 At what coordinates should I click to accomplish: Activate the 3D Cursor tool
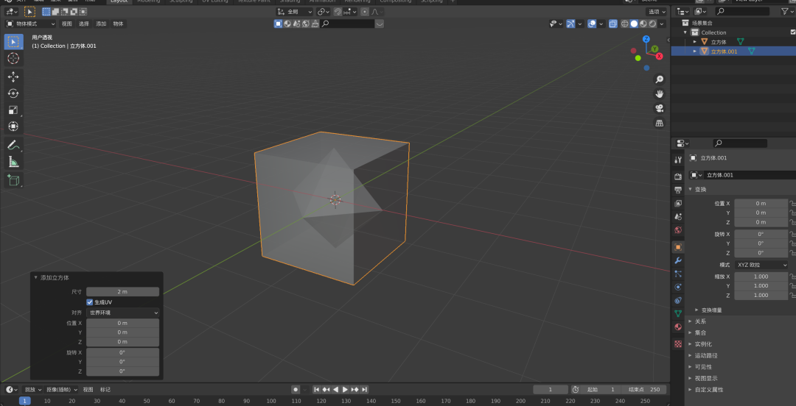[x=13, y=58]
